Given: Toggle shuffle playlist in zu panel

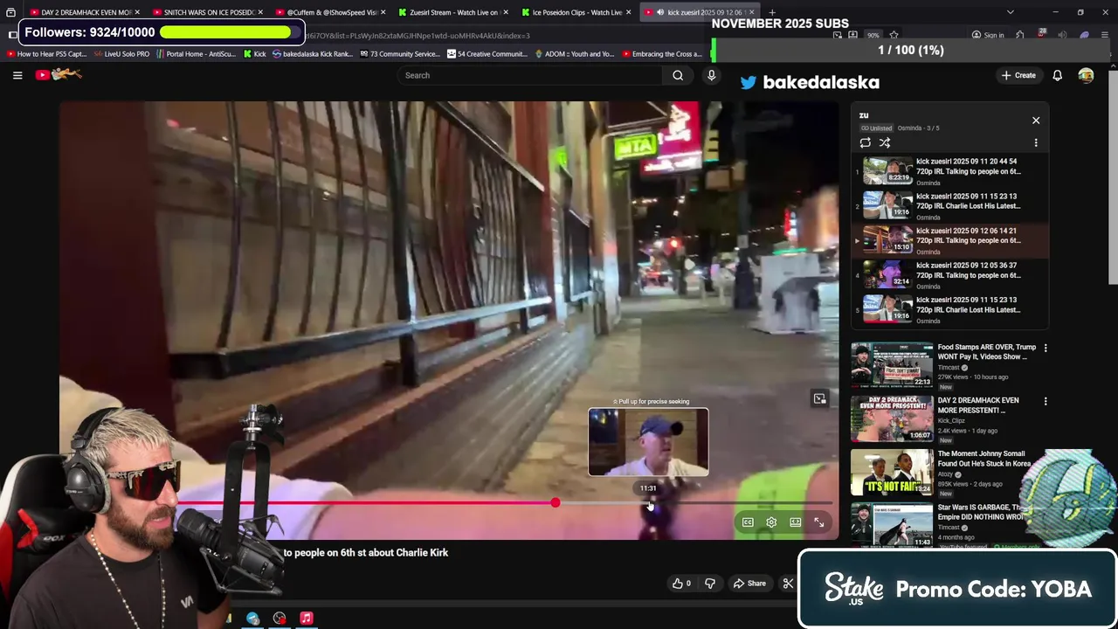Looking at the screenshot, I should pos(885,142).
